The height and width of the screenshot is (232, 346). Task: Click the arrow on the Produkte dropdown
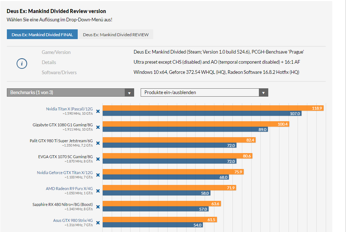tap(264, 93)
